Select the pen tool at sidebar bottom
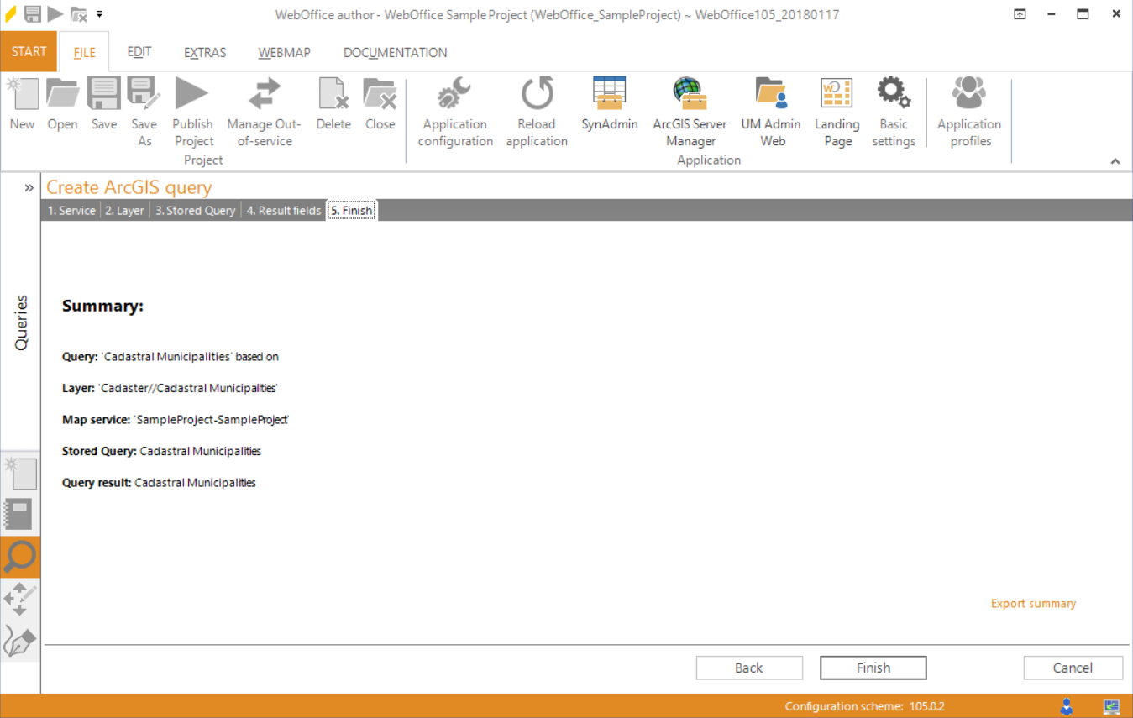The width and height of the screenshot is (1133, 718). coord(20,642)
